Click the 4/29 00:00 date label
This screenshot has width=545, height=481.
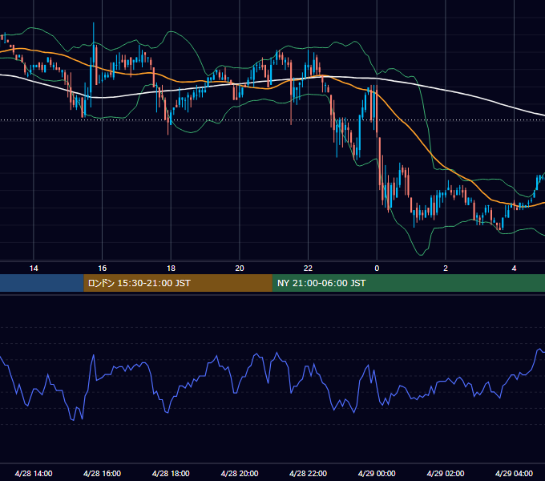(x=377, y=473)
